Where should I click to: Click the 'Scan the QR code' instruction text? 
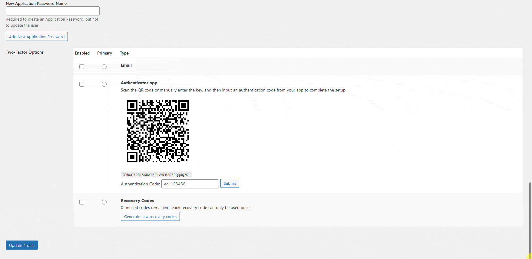coord(233,90)
